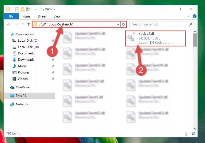Click the pin icon next to Downloads
Image resolution: width=205 pixels, height=143 pixels.
[x=53, y=60]
